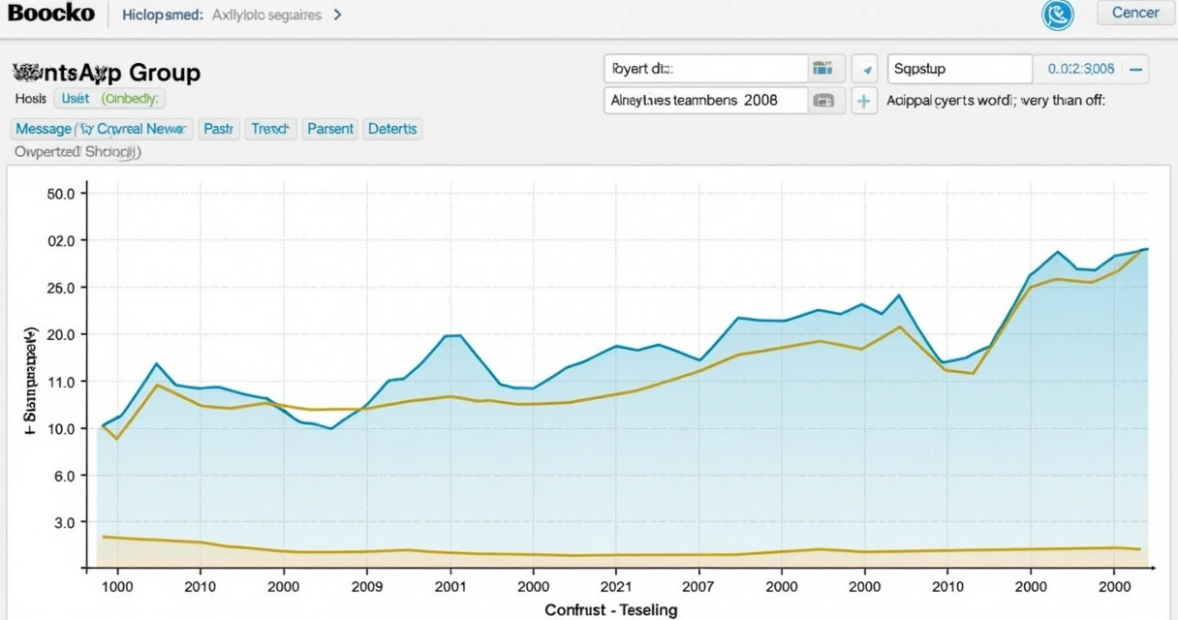The width and height of the screenshot is (1178, 620).
Task: Click the 20.0 y-axis label
Action: 60,334
